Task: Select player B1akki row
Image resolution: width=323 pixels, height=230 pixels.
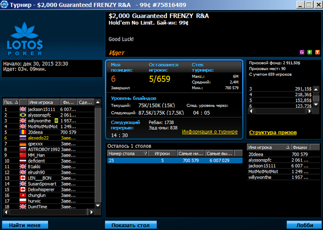Action: point(48,167)
